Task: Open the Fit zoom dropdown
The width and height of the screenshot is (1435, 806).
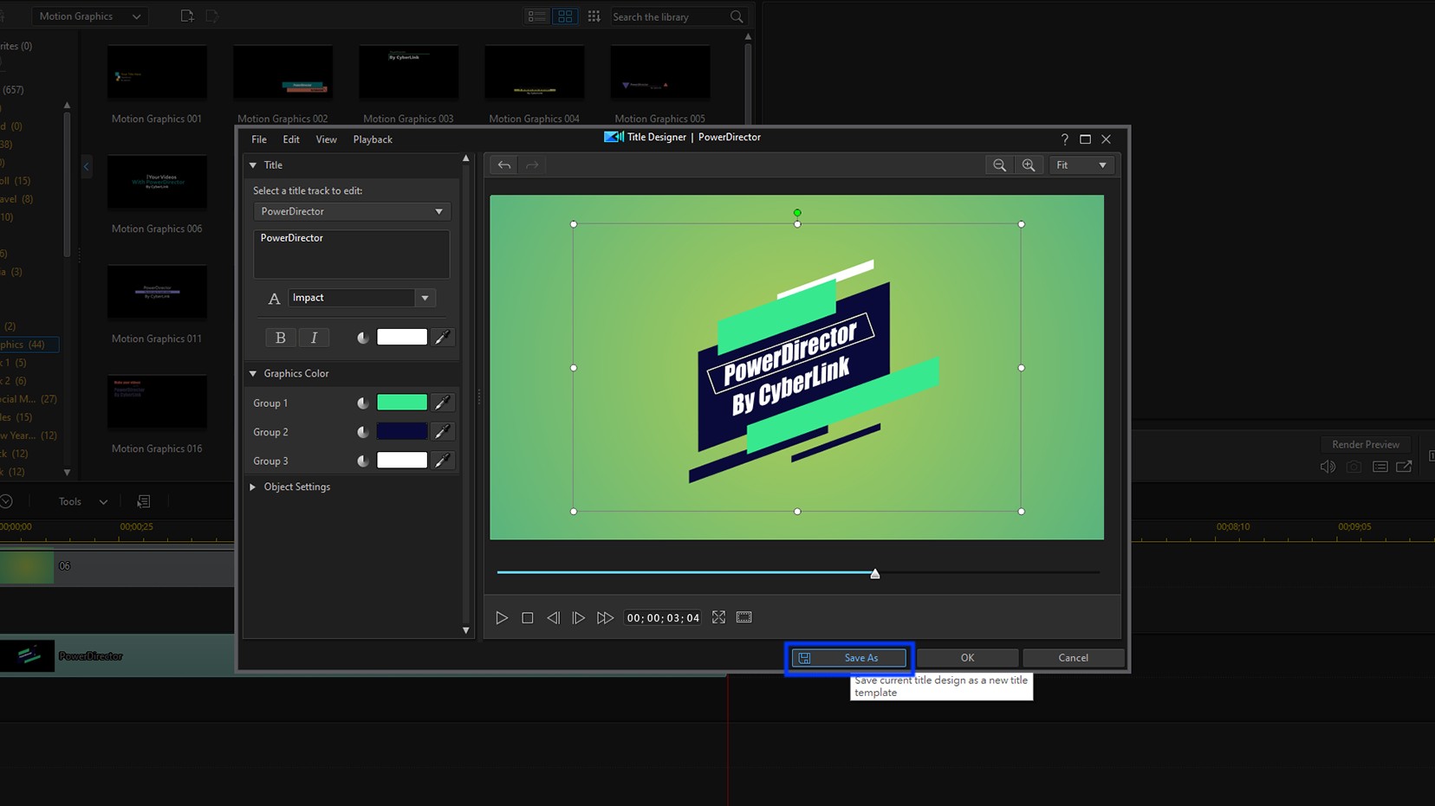Action: click(x=1081, y=164)
